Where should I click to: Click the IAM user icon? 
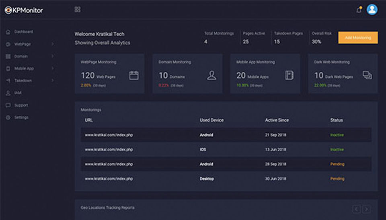(x=8, y=93)
